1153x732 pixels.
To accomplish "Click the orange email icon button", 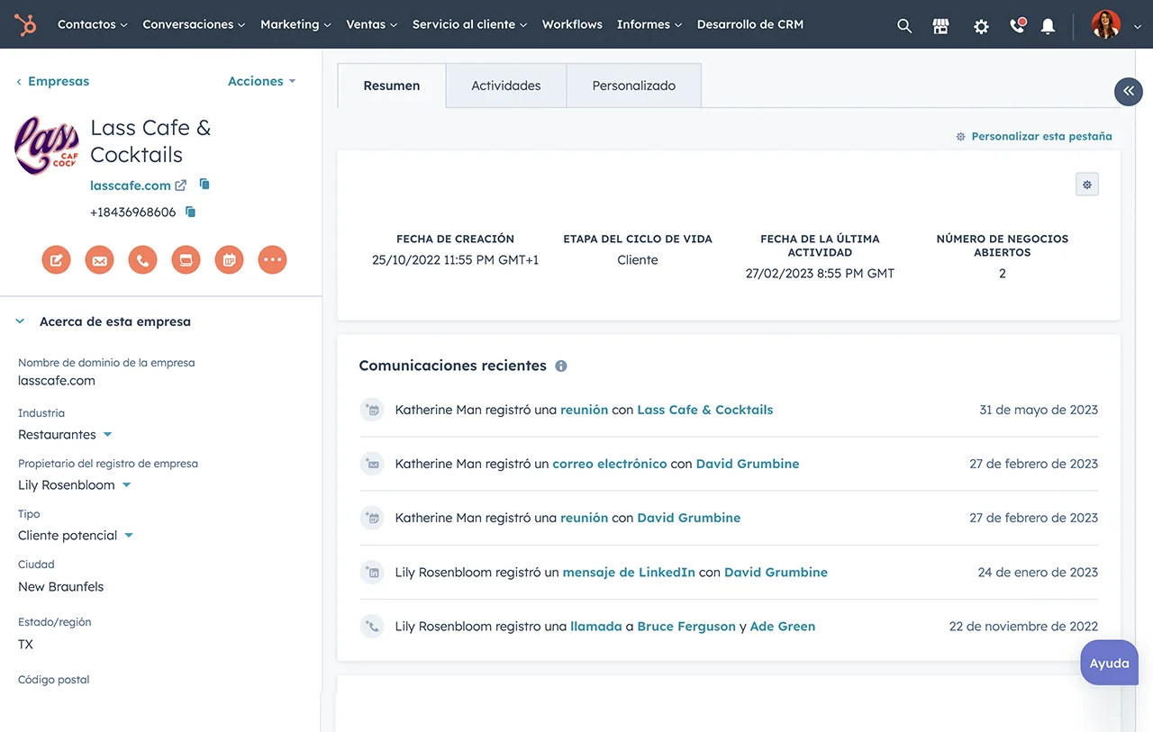I will pyautogui.click(x=99, y=260).
